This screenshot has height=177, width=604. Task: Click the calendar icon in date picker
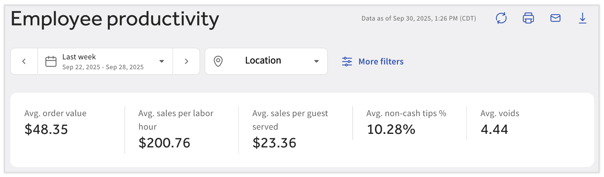click(51, 61)
